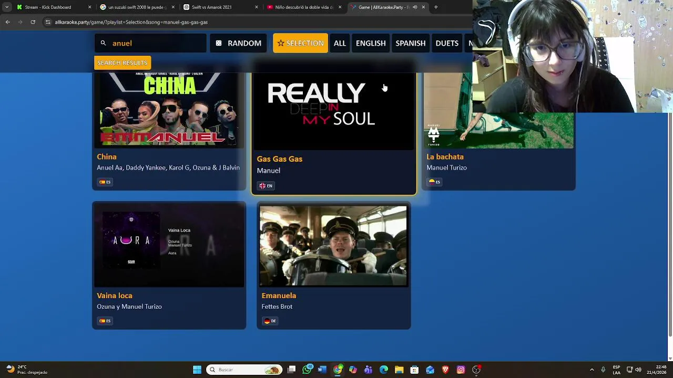Select the DUETS playlist
The width and height of the screenshot is (673, 378).
[447, 43]
